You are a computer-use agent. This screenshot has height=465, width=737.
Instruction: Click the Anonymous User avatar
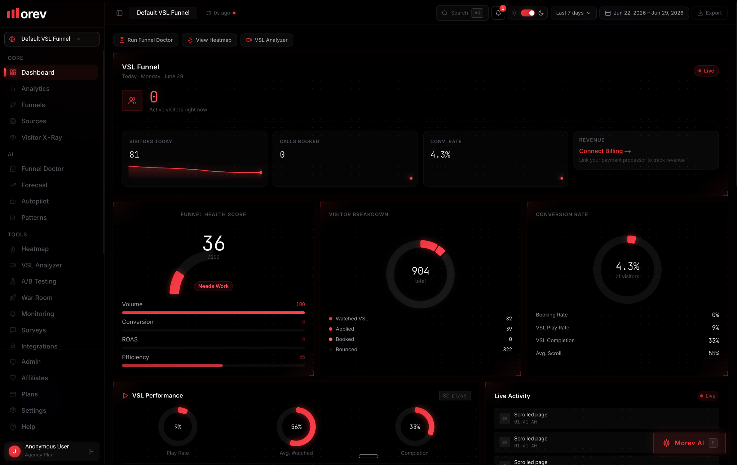click(x=14, y=451)
